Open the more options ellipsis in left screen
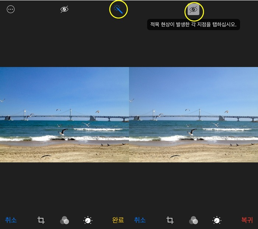The image size is (258, 229). [x=11, y=9]
